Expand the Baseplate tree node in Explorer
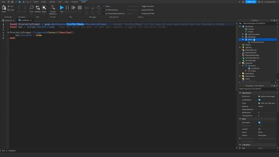 point(243,37)
